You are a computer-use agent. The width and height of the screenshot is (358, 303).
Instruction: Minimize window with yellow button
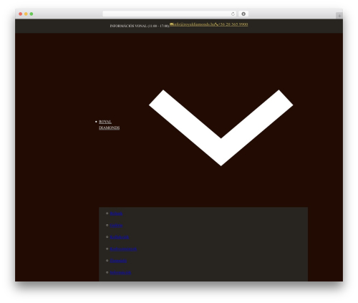pyautogui.click(x=26, y=14)
